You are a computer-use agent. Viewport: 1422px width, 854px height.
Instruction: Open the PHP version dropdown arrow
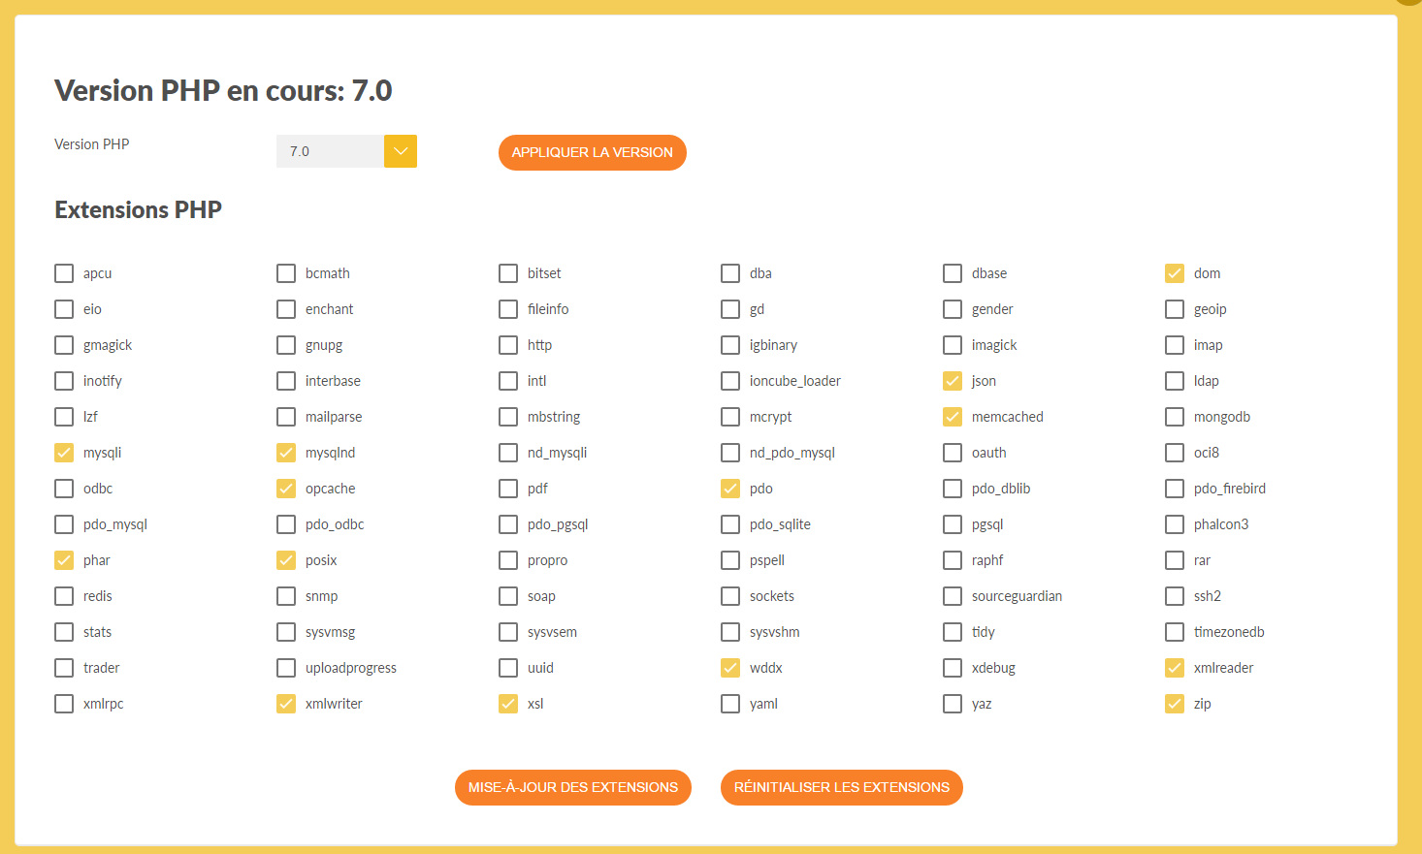click(x=401, y=151)
